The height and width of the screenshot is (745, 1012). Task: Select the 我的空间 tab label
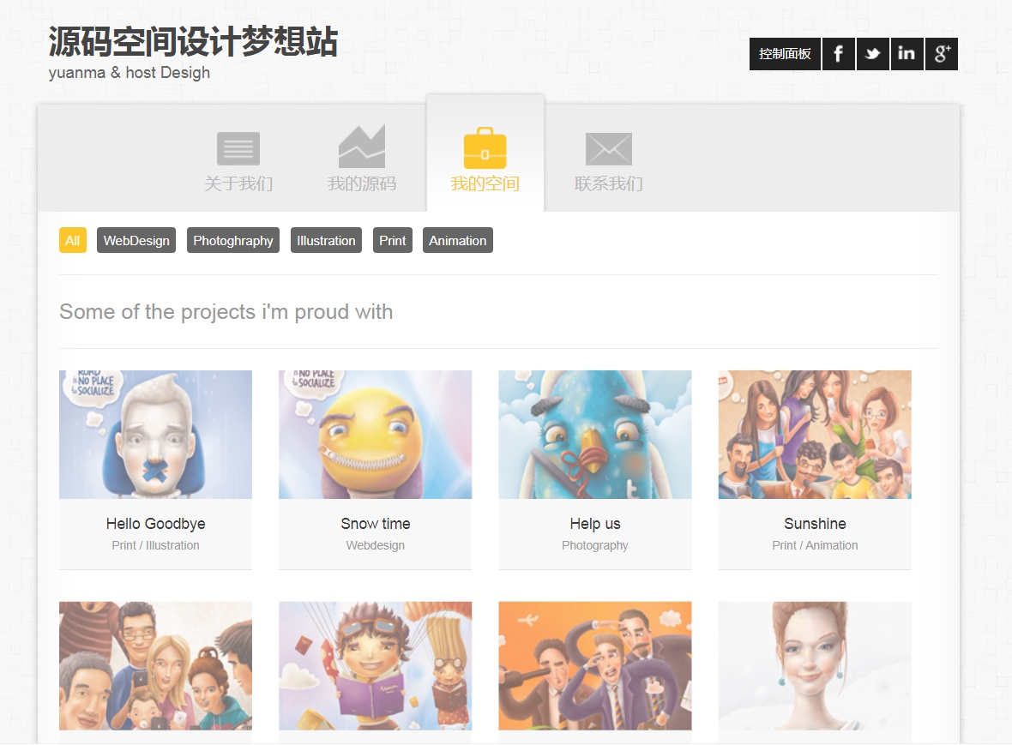tap(485, 183)
